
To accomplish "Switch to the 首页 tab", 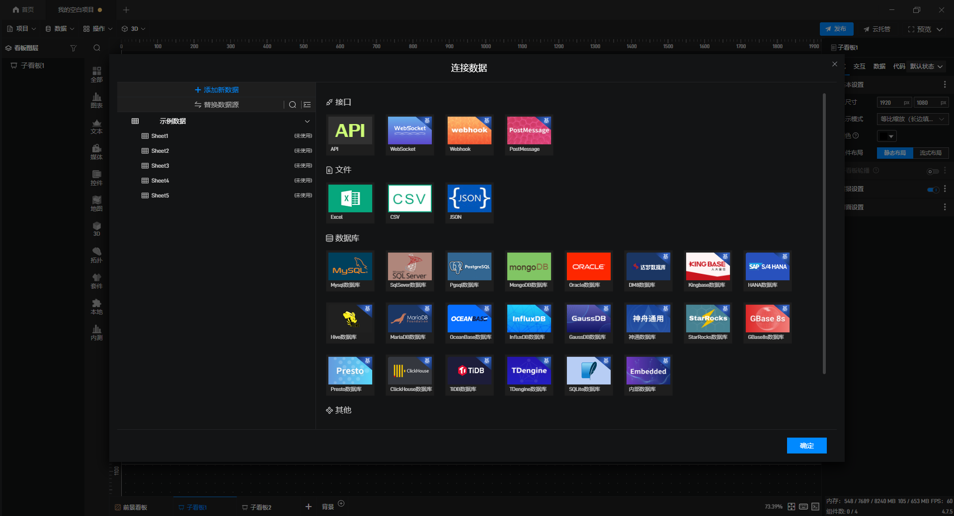I will pyautogui.click(x=23, y=10).
